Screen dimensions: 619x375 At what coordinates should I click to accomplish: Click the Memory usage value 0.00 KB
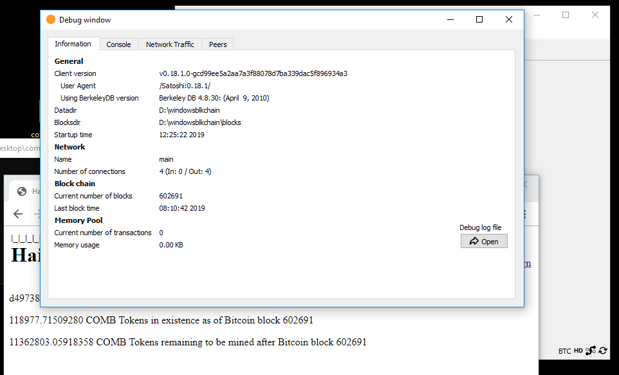[x=171, y=245]
